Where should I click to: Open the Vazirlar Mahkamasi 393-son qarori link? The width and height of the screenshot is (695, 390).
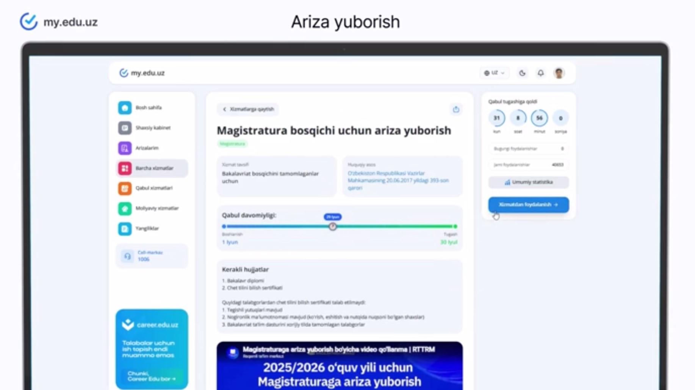pyautogui.click(x=398, y=181)
